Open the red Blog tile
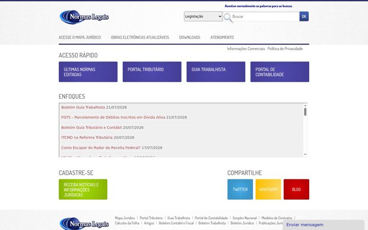This screenshot has width=368, height=230. (x=296, y=190)
